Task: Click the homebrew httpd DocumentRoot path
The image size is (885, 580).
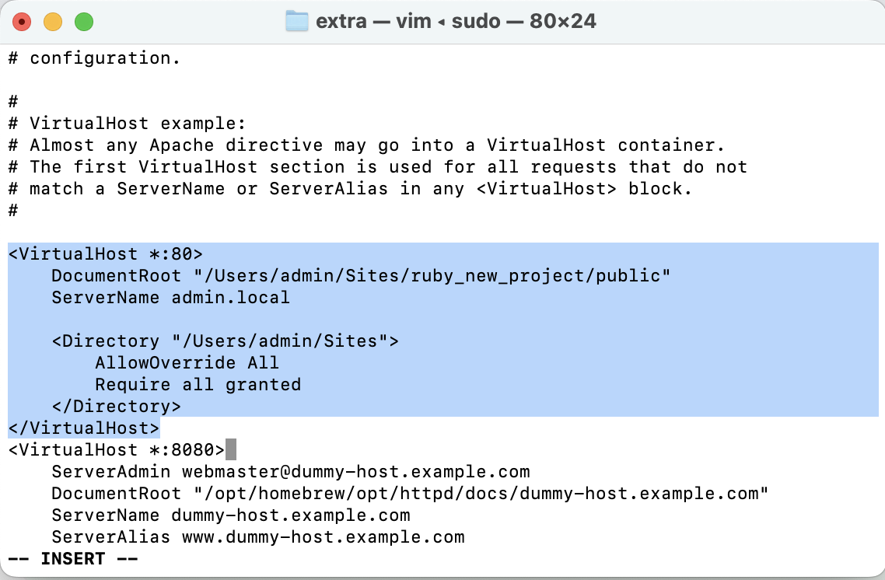Action: tap(474, 494)
